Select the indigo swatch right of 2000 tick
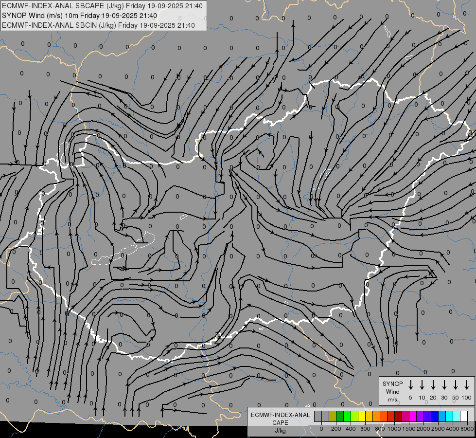The height and width of the screenshot is (438, 476). coord(427,416)
